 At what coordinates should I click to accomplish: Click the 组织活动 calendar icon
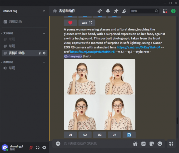pyautogui.click(x=5, y=22)
